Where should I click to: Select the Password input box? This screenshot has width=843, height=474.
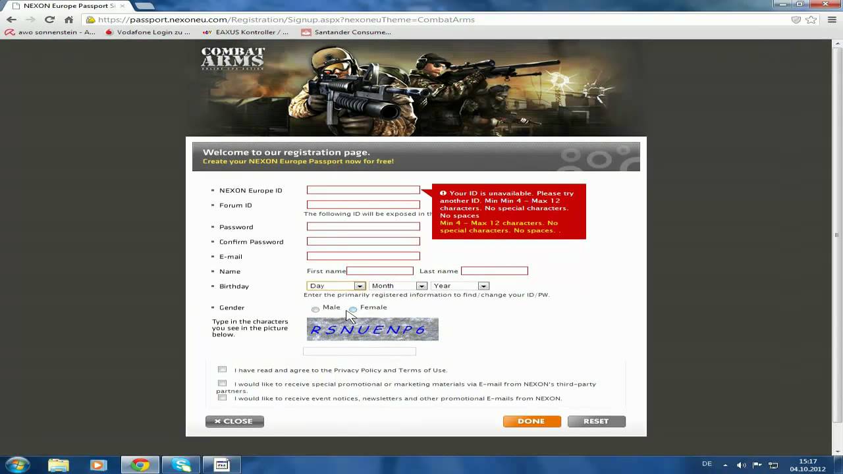[363, 226]
